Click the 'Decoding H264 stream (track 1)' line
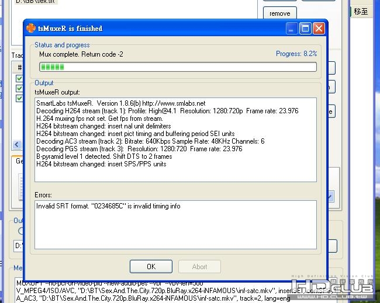 pyautogui.click(x=167, y=111)
